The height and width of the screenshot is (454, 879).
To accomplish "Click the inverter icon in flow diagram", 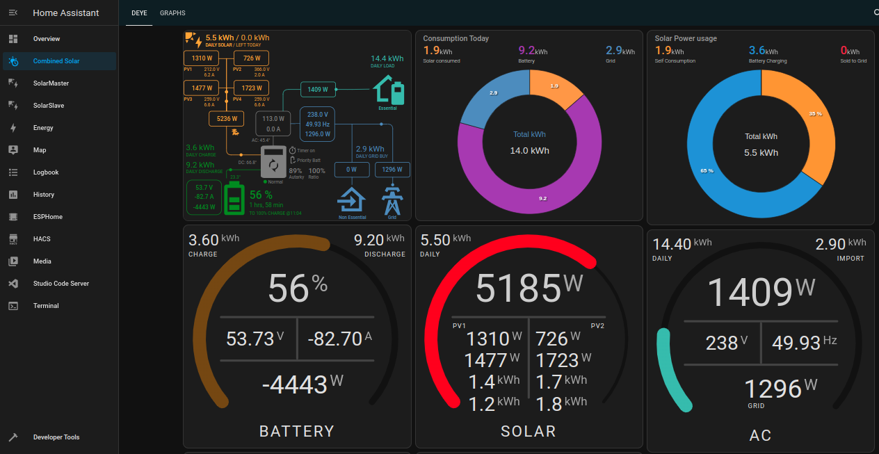I will click(273, 161).
